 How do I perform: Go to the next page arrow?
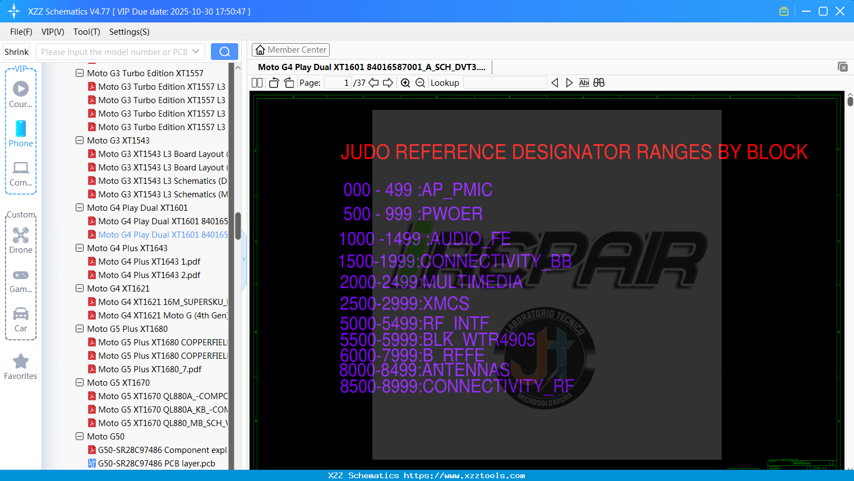[x=388, y=83]
